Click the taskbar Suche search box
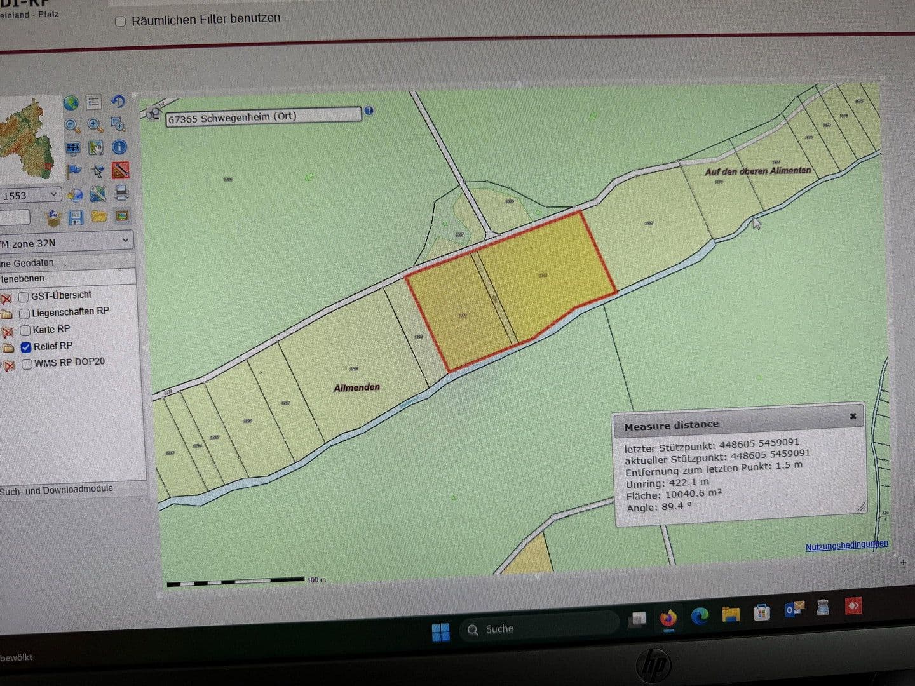 (x=539, y=628)
